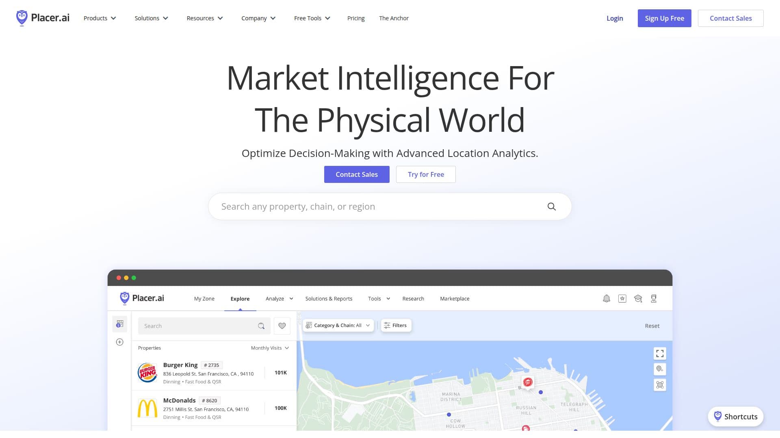Click the Telegraph Hill map label

click(574, 407)
